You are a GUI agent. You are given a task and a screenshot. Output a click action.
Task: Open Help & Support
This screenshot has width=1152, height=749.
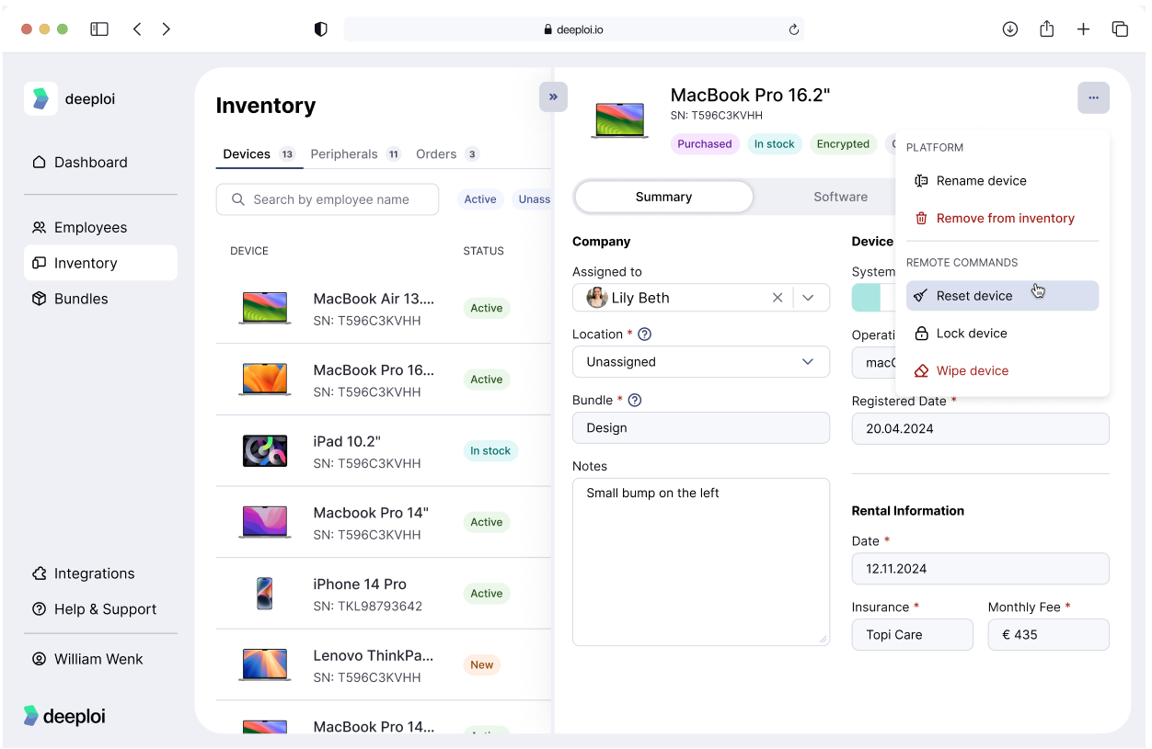pos(100,609)
